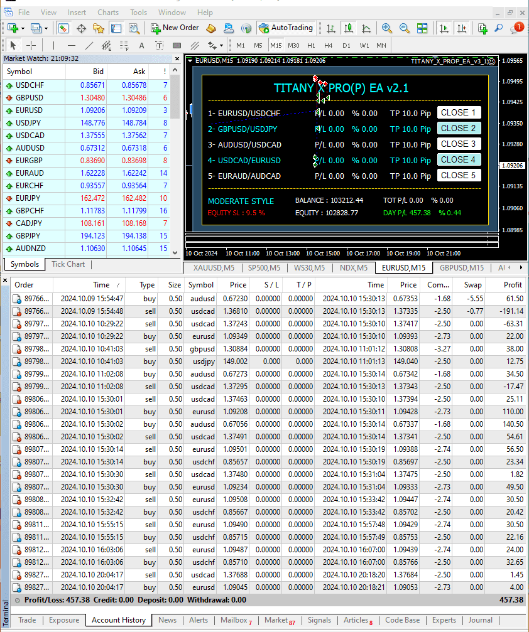Select the cursor arrow tool
This screenshot has height=632, width=529.
click(13, 45)
